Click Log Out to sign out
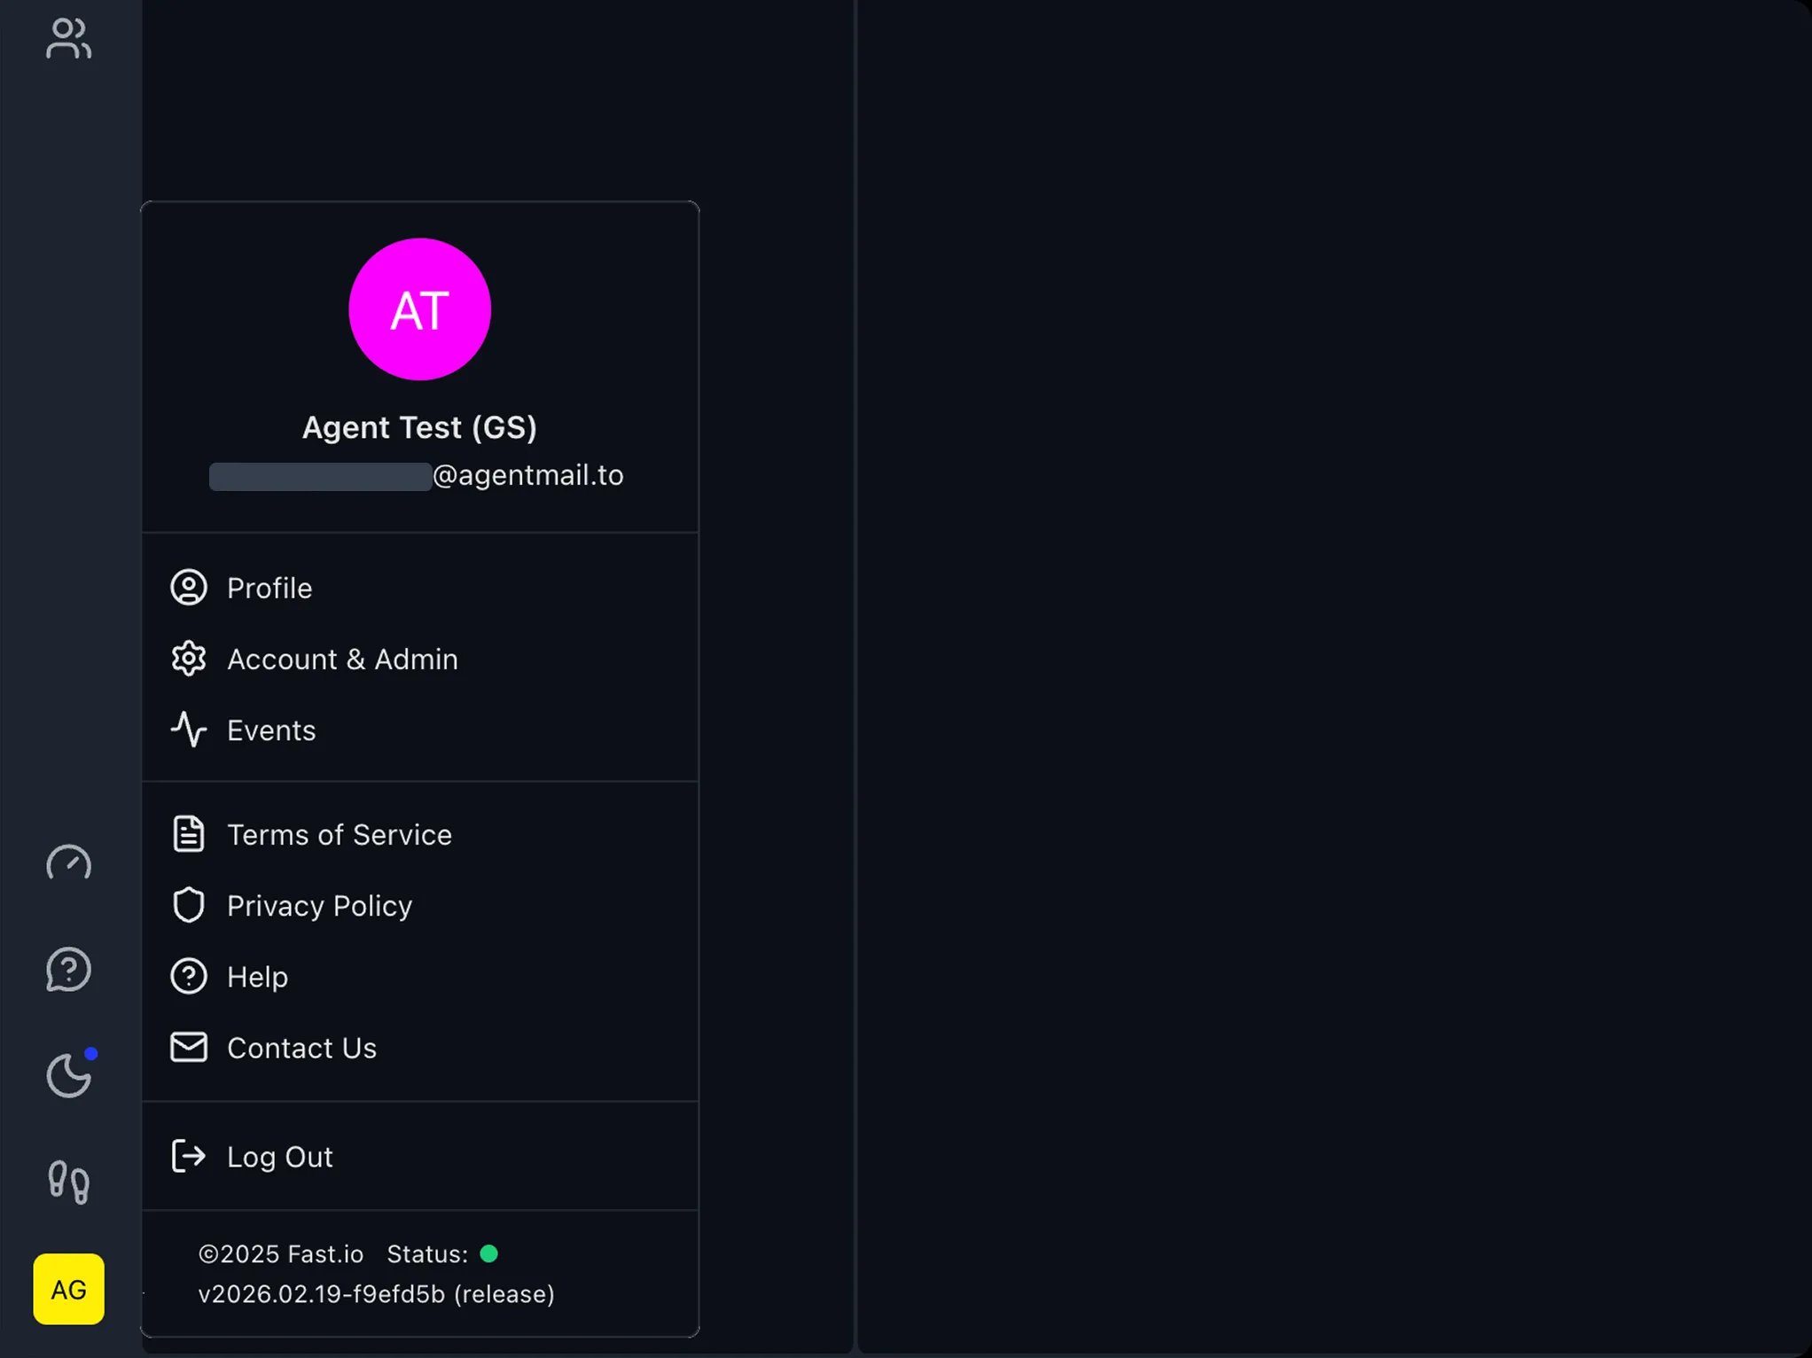The width and height of the screenshot is (1812, 1358). (x=279, y=1156)
